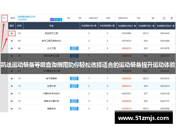Click the 624/5737 score cell
The width and height of the screenshot is (176, 127).
(x=165, y=101)
